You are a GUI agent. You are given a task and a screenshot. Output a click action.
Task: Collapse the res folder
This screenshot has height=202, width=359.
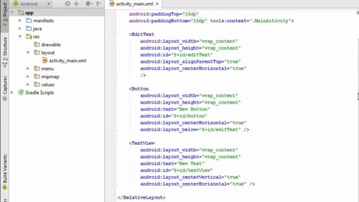pyautogui.click(x=20, y=36)
